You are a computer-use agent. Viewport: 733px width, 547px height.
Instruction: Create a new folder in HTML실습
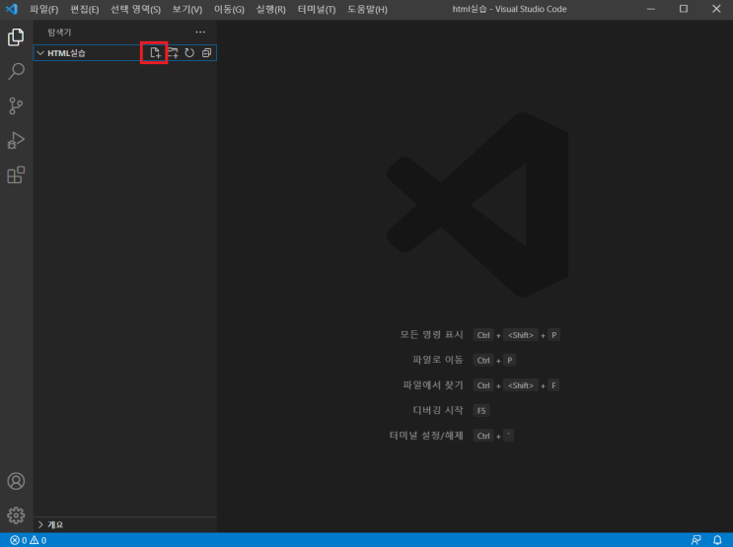pos(173,53)
